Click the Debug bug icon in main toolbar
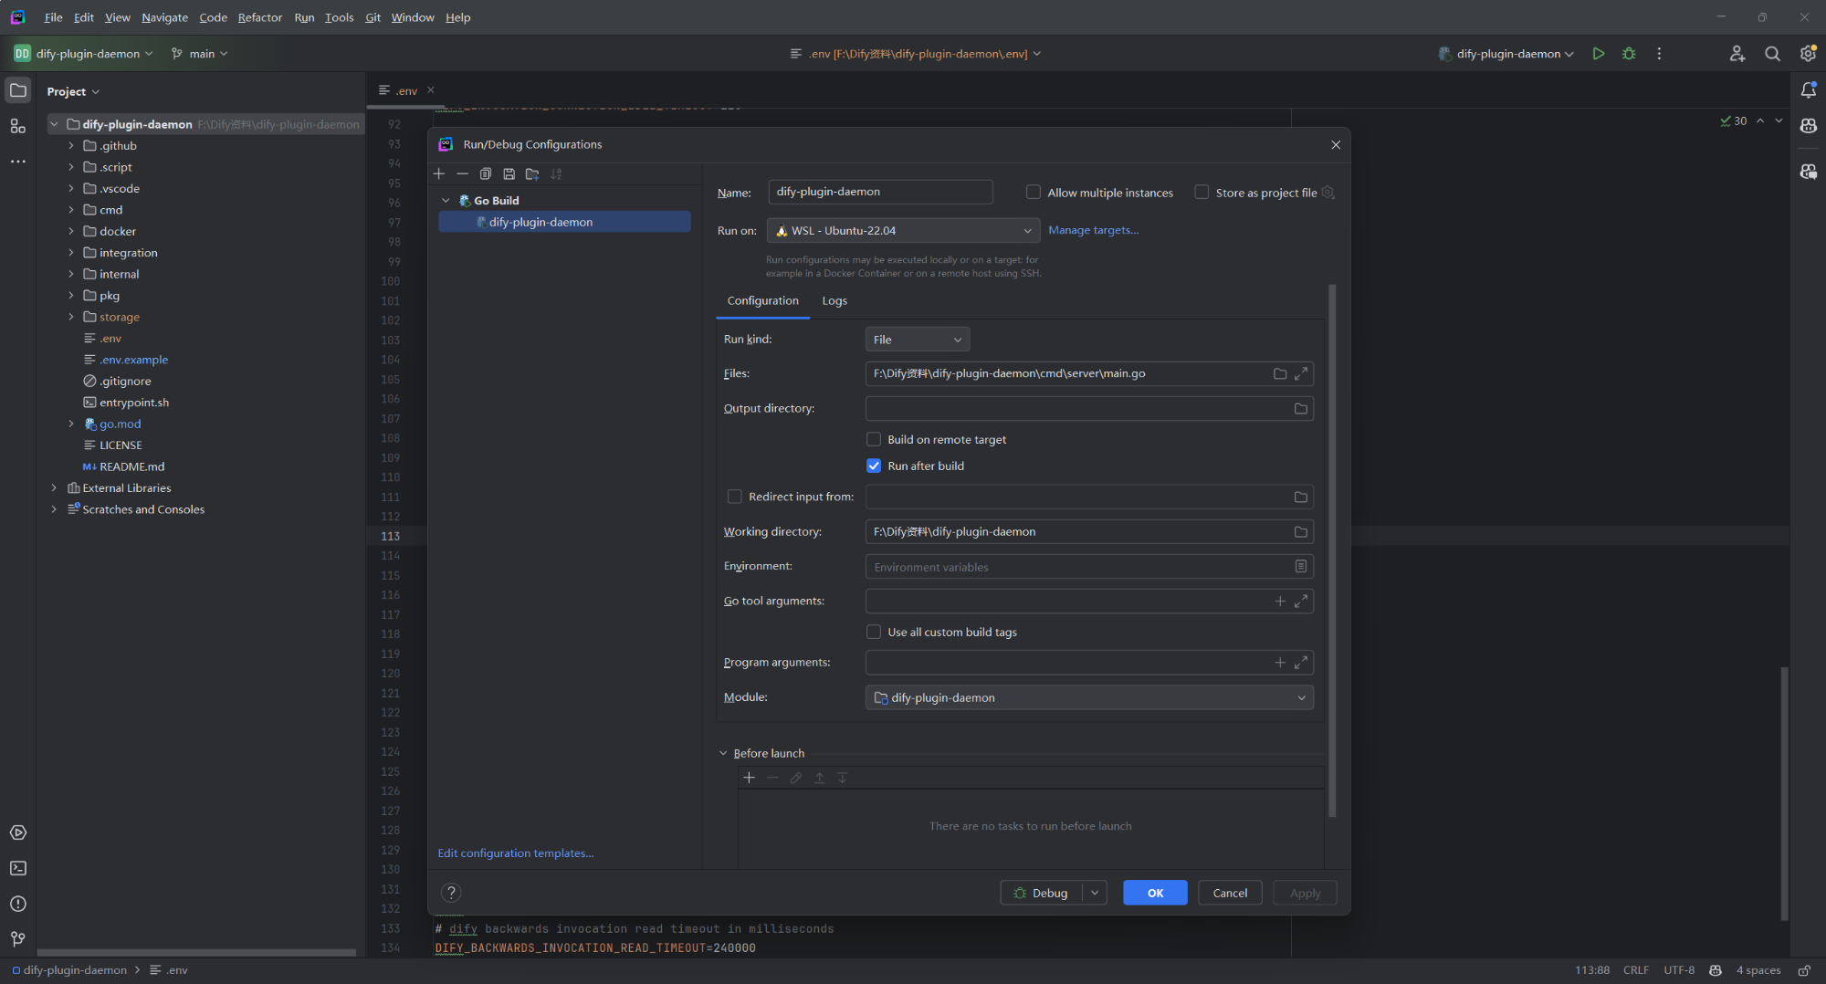This screenshot has height=984, width=1826. pos(1629,54)
